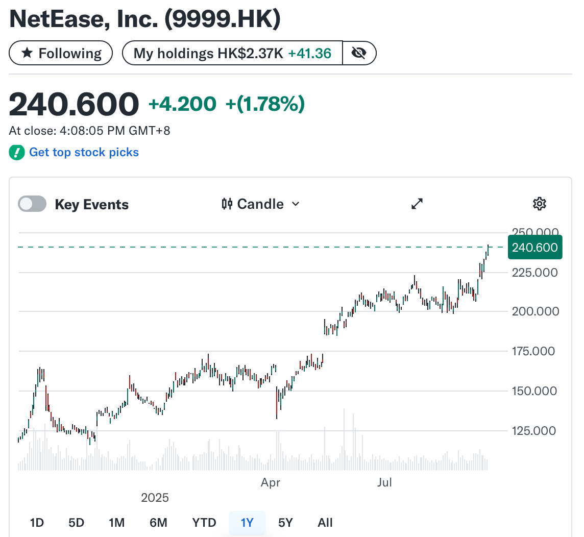Screen dimensions: 584x537
Task: Toggle the Key Events switch
Action: (x=32, y=204)
